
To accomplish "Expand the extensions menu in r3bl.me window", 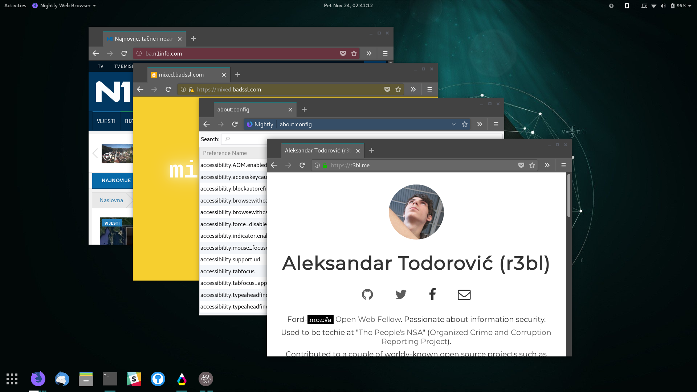I will pos(548,165).
